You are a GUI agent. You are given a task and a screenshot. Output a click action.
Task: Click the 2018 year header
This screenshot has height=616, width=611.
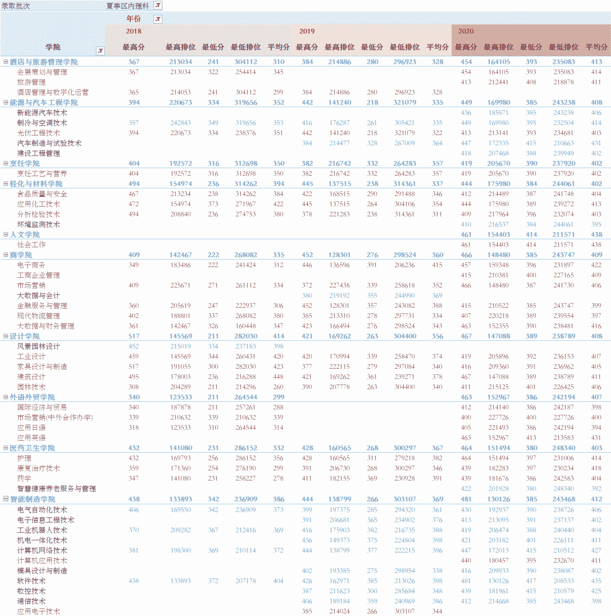coord(134,31)
